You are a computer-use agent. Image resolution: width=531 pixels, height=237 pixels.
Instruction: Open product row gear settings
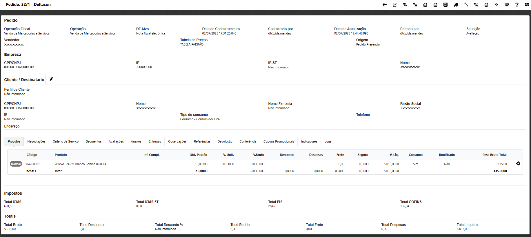pyautogui.click(x=518, y=164)
